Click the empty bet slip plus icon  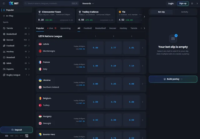pyautogui.click(x=176, y=36)
